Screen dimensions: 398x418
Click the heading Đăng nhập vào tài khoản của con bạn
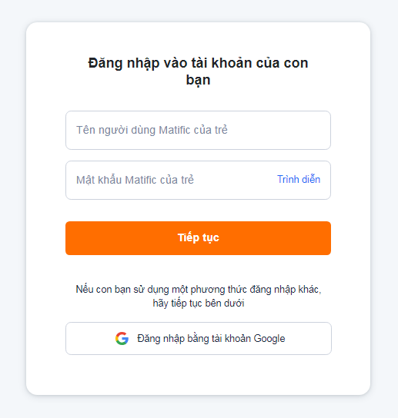pyautogui.click(x=198, y=71)
